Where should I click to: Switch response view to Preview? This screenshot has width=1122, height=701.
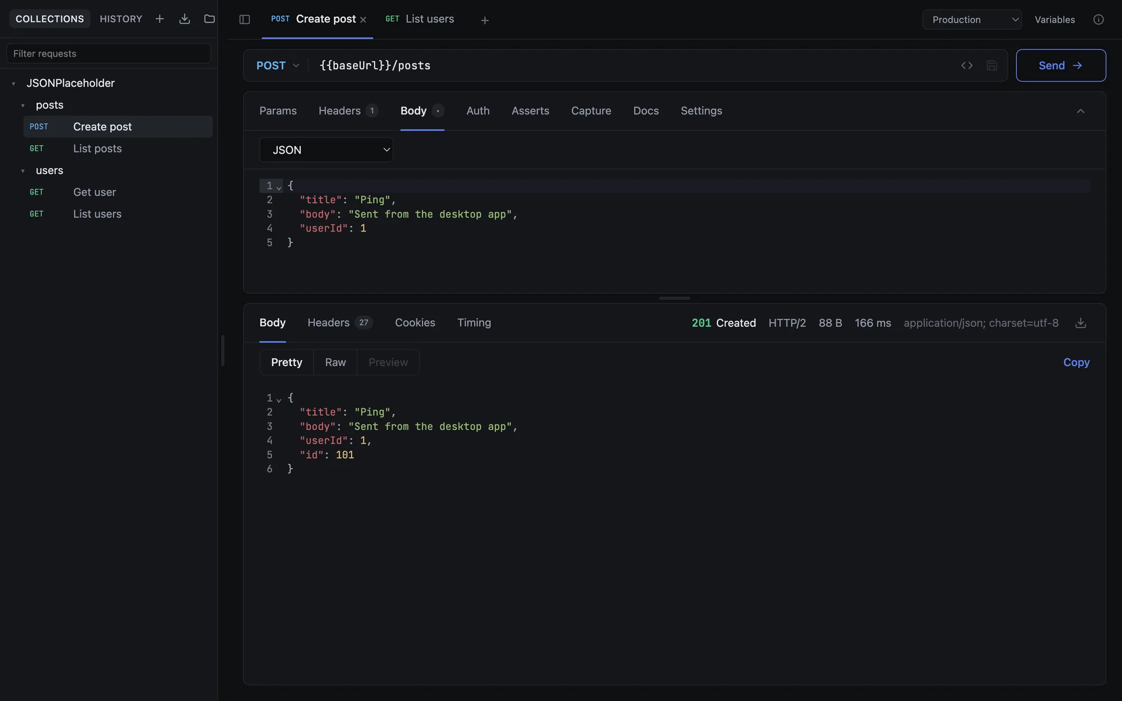(x=388, y=362)
